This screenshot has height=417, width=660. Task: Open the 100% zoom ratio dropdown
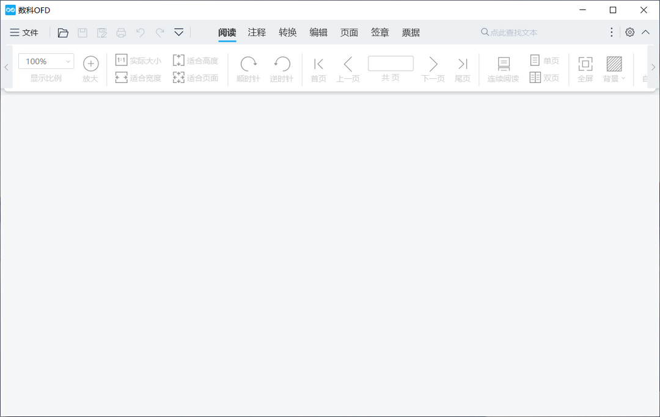tap(46, 62)
